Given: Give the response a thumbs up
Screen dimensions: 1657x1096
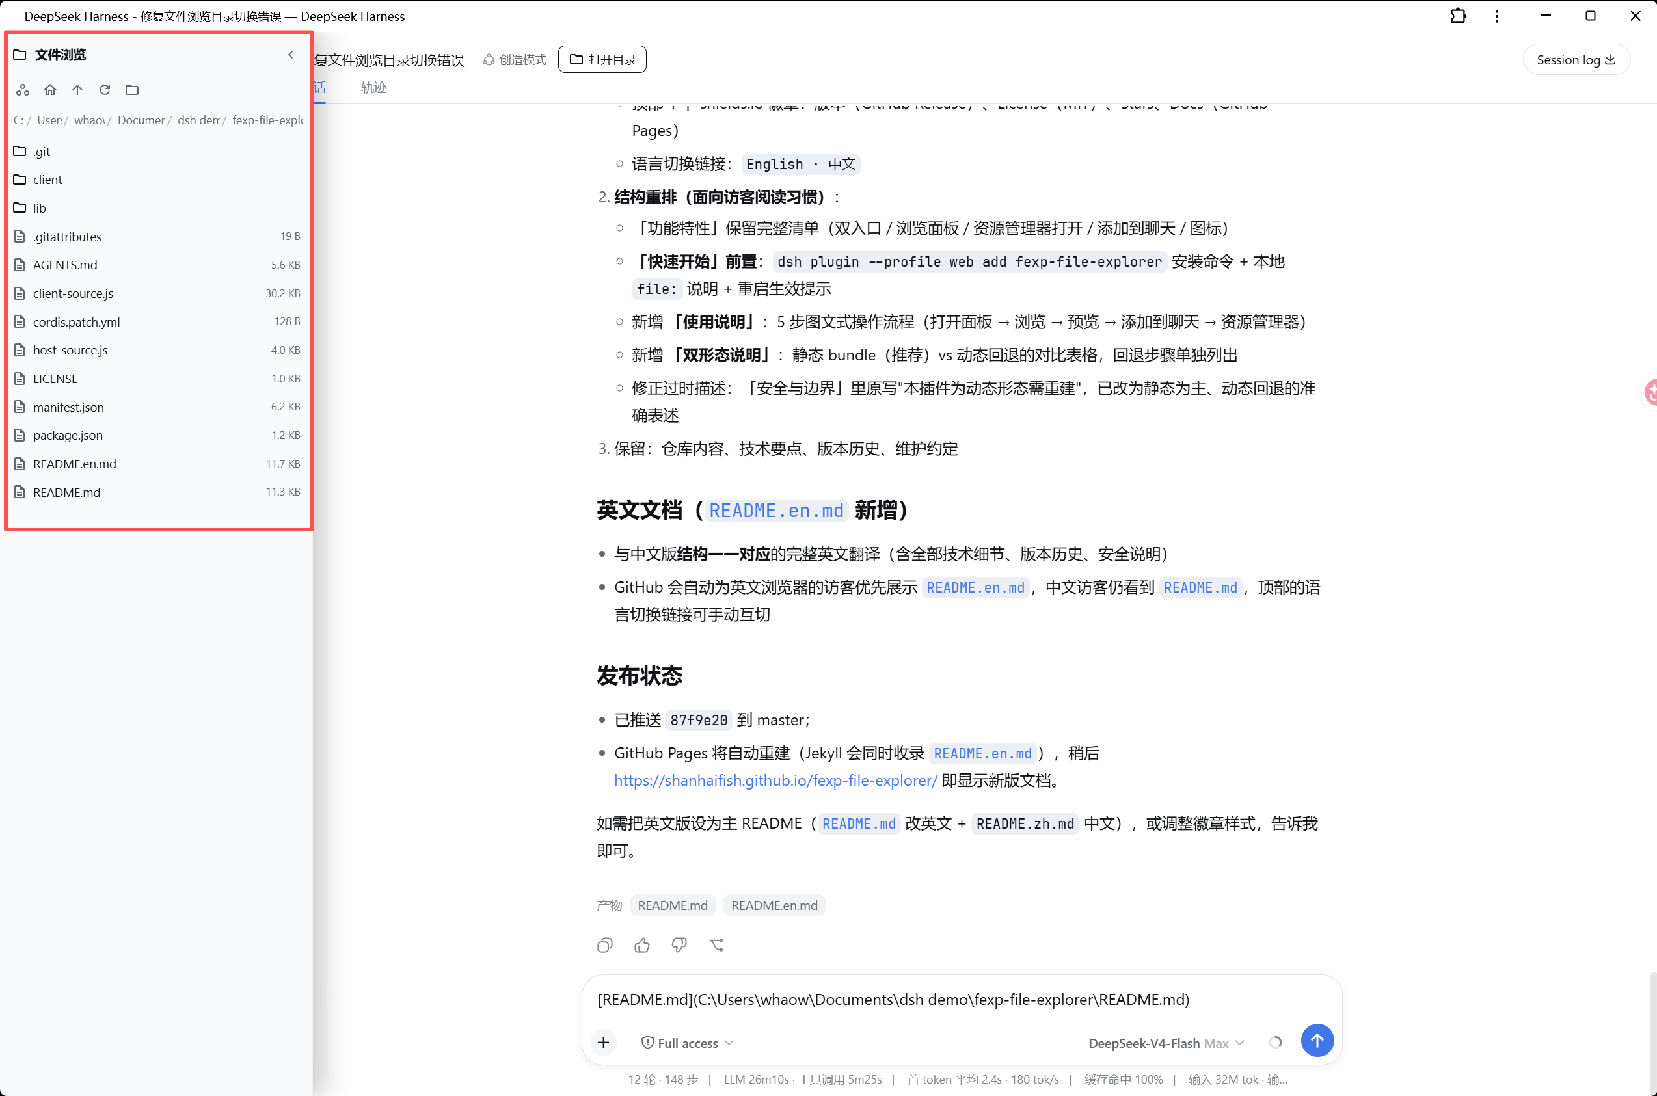Looking at the screenshot, I should click(x=642, y=946).
